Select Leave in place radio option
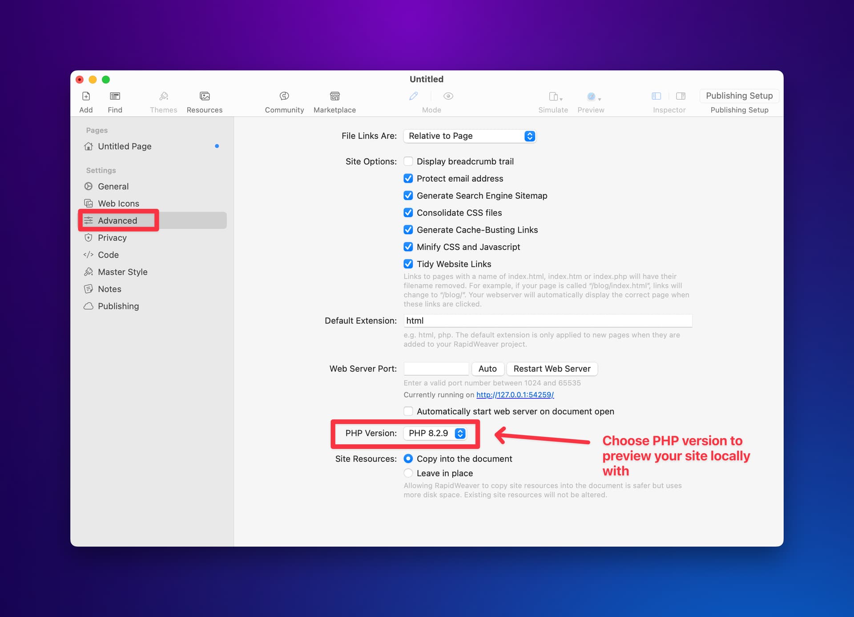The height and width of the screenshot is (617, 854). tap(408, 473)
